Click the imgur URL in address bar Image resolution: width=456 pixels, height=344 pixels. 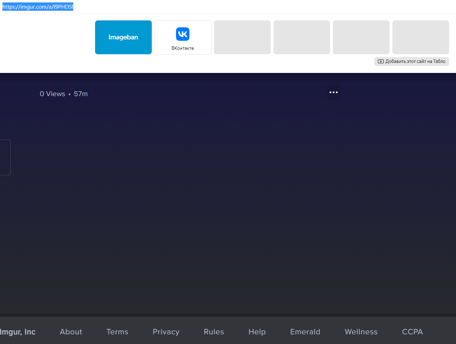pos(38,7)
